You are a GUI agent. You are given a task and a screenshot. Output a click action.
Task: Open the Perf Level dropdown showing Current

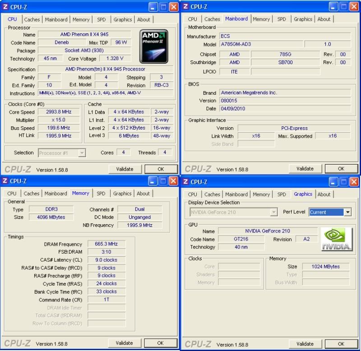point(347,212)
